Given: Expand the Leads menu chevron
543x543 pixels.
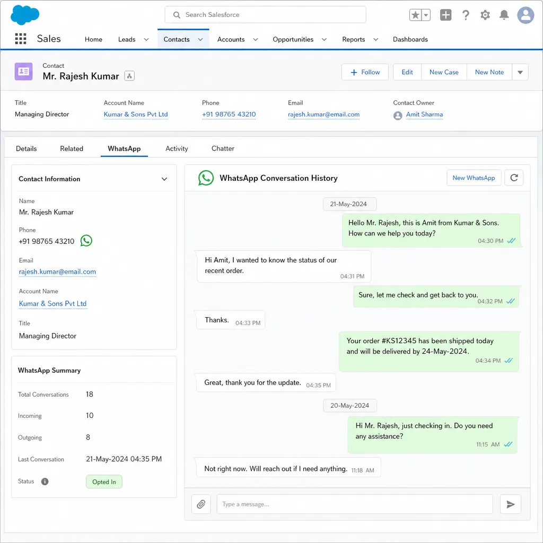Looking at the screenshot, I should click(146, 39).
